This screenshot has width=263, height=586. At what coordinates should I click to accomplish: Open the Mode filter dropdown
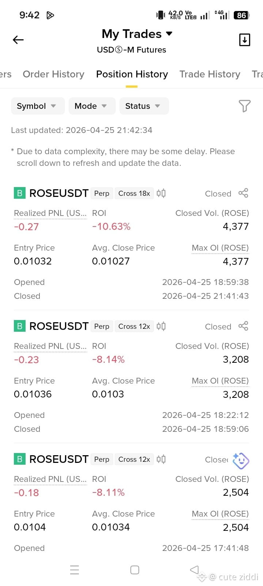[92, 106]
